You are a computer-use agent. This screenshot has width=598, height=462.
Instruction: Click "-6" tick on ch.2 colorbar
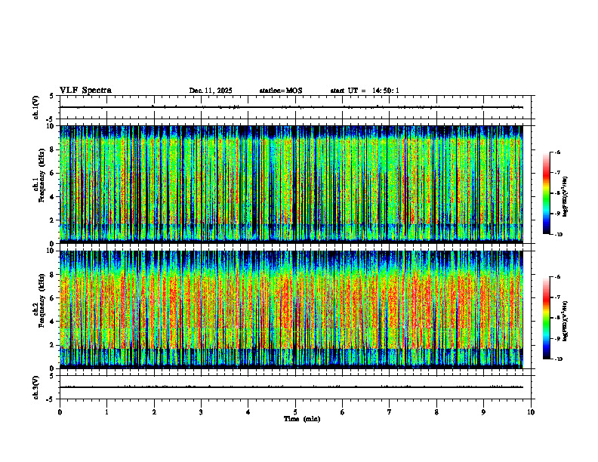[557, 277]
